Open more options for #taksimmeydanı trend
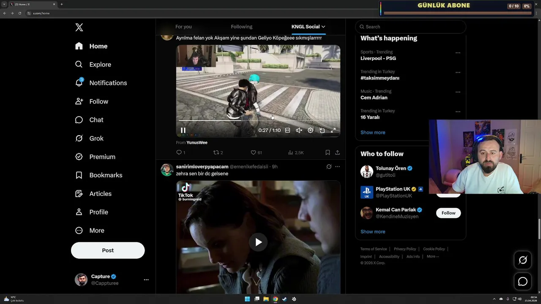541x304 pixels. (458, 73)
